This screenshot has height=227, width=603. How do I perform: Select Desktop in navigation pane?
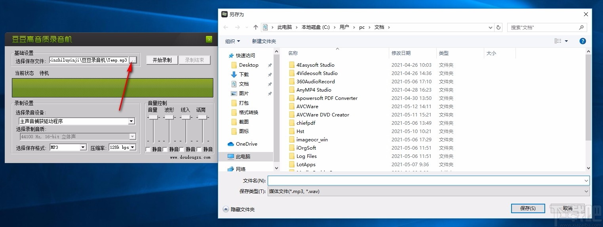pos(249,65)
